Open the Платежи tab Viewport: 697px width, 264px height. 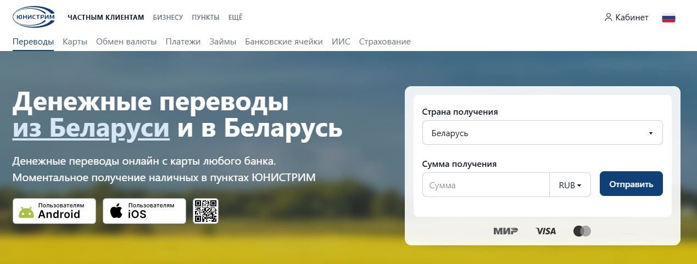[183, 42]
